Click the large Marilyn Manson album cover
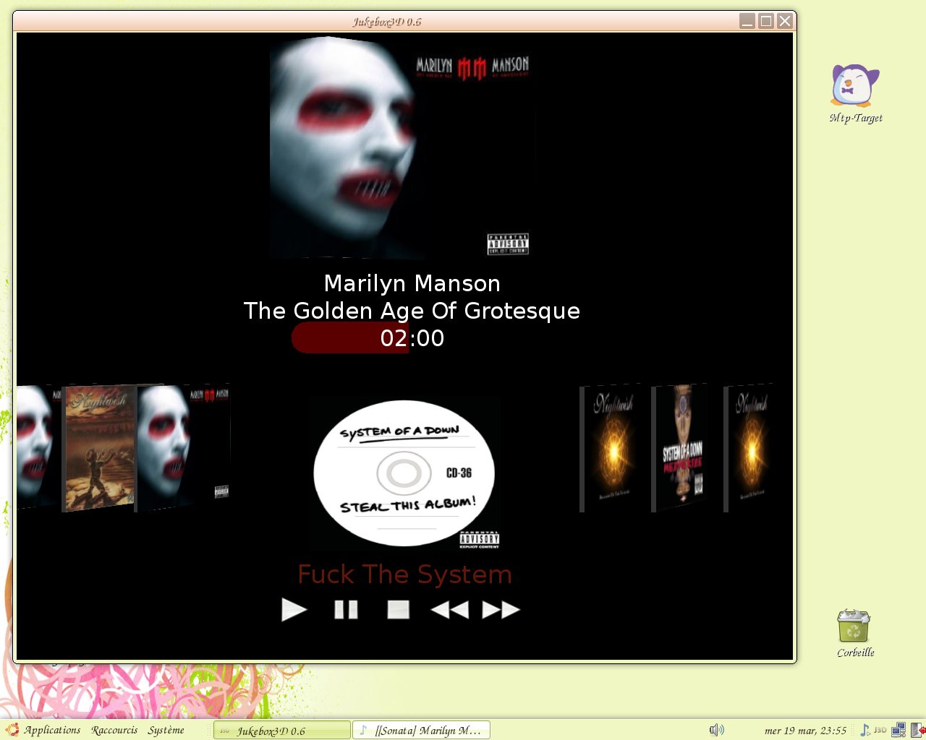926x740 pixels. [402, 148]
